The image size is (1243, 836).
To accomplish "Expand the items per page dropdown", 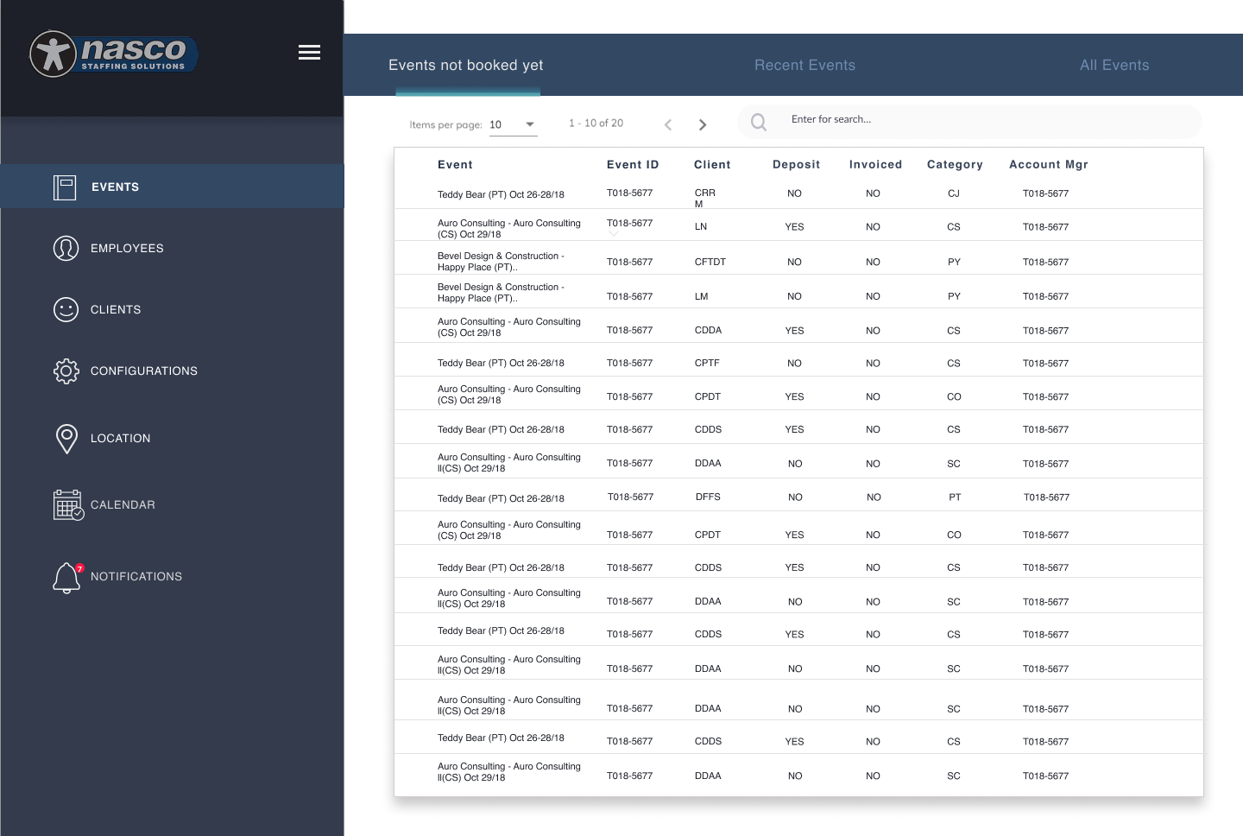I will [530, 123].
